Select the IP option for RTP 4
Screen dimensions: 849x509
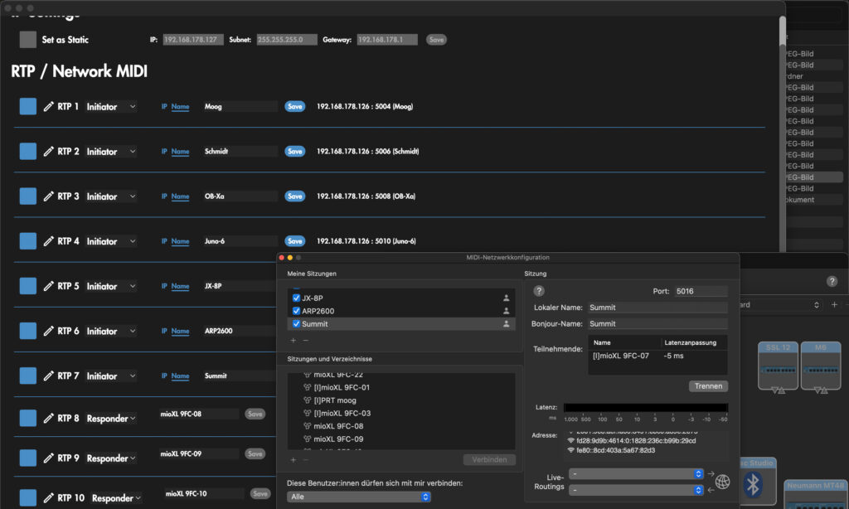point(164,241)
